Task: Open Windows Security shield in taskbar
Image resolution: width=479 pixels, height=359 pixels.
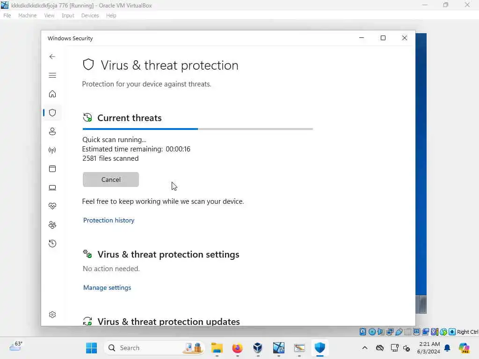Action: point(320,348)
